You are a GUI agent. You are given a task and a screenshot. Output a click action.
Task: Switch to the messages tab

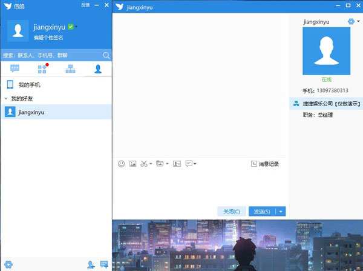(x=15, y=69)
